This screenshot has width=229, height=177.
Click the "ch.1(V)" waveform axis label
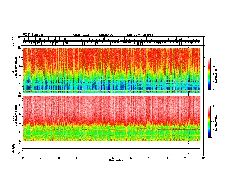[14, 41]
